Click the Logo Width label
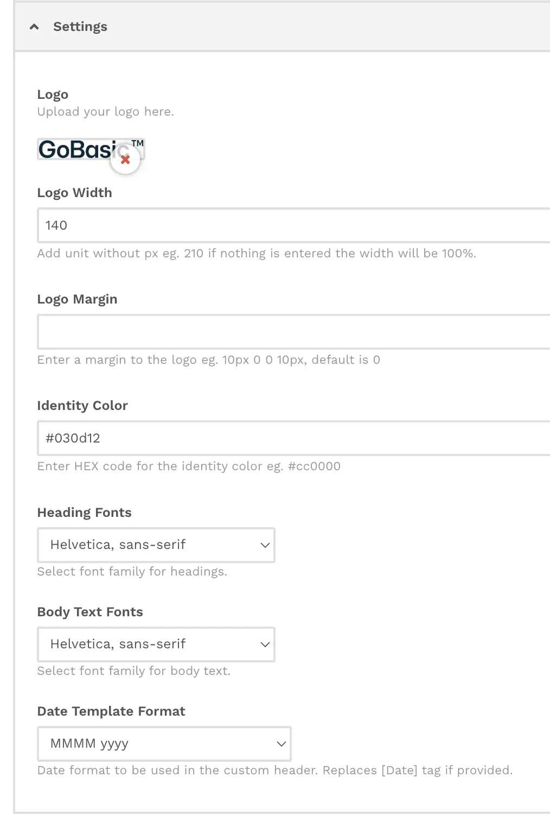550x834 pixels. pos(75,193)
